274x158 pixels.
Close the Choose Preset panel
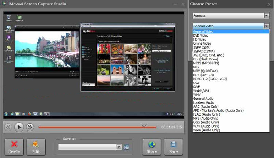tap(269, 4)
